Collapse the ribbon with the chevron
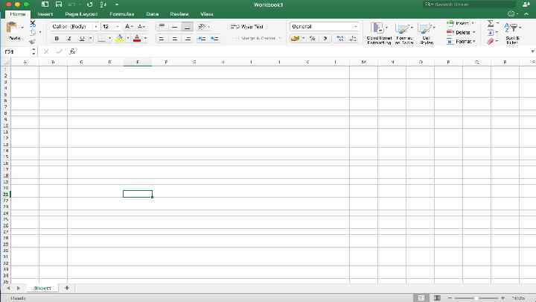Viewport: 536px width, 302px height. click(526, 14)
